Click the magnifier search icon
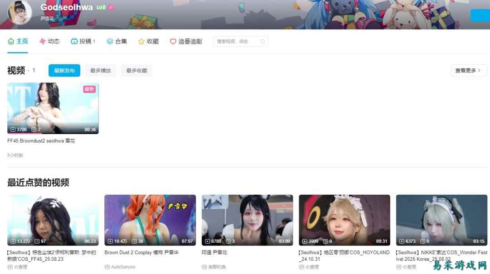Image resolution: width=490 pixels, height=274 pixels. click(x=263, y=42)
